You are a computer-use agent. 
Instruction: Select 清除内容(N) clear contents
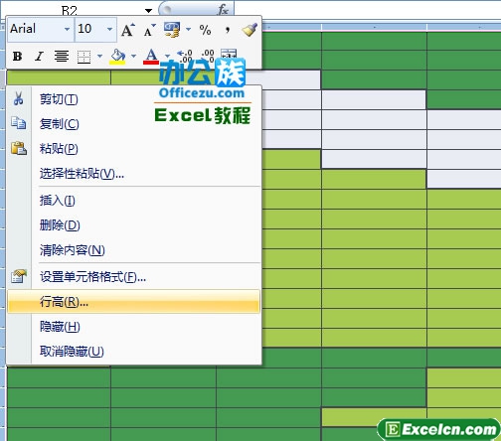[134, 250]
